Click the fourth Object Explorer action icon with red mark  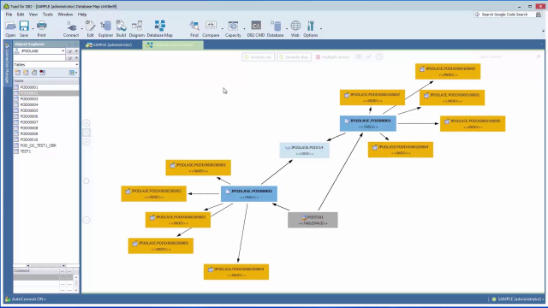click(x=42, y=73)
